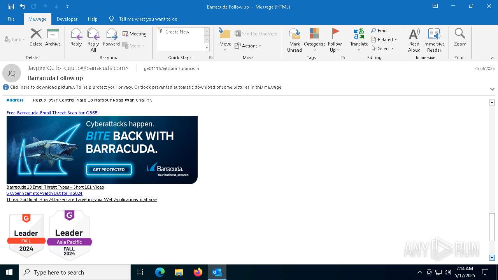This screenshot has height=280, width=498.
Task: Archive this email message
Action: [x=53, y=37]
